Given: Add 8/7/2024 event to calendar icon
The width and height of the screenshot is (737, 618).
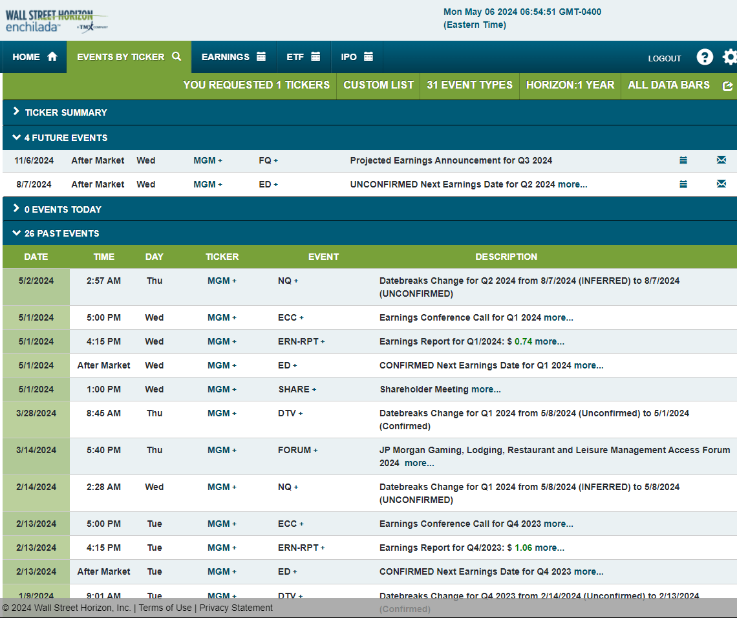Looking at the screenshot, I should coord(683,184).
